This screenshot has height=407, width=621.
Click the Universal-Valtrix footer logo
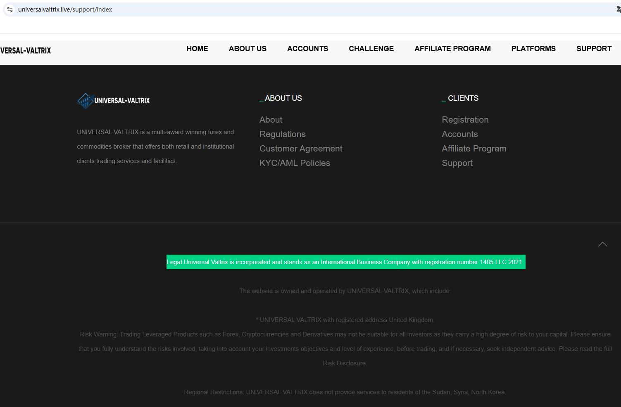[114, 101]
